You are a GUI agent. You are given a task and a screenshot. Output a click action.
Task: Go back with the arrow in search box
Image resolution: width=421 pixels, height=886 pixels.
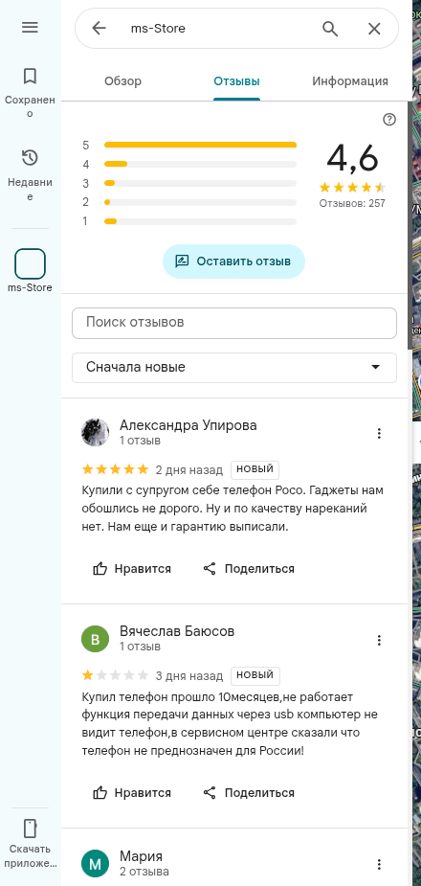tap(99, 28)
